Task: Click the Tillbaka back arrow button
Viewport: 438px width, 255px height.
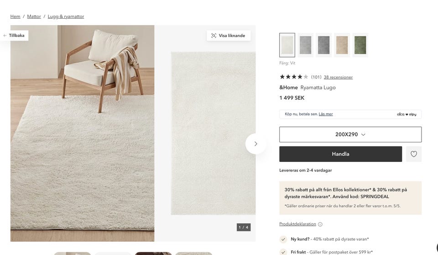Action: point(14,36)
